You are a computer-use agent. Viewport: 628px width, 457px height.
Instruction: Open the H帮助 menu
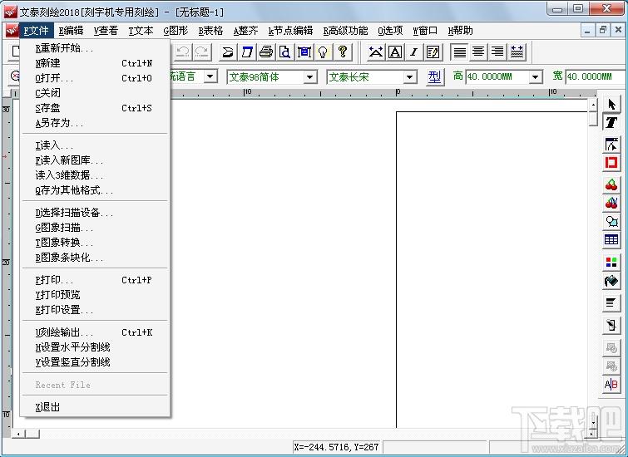[x=460, y=31]
